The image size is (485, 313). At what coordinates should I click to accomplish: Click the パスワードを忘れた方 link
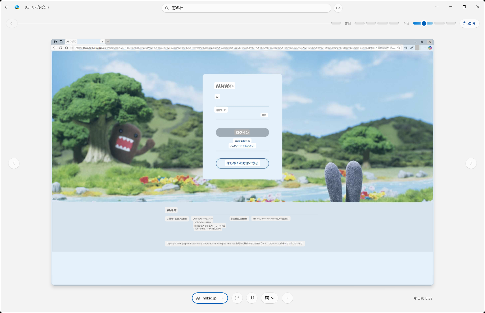click(x=242, y=146)
